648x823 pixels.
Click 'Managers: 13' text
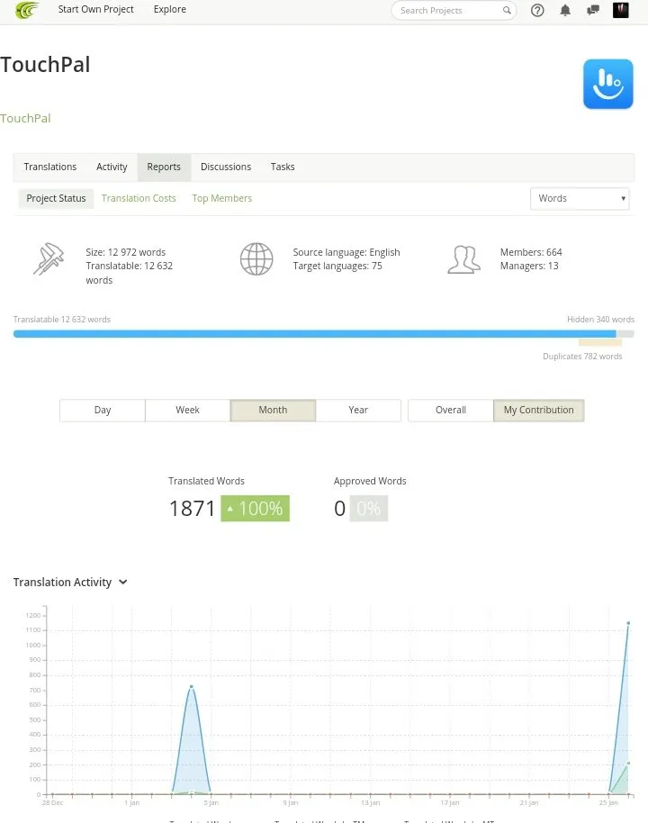tap(529, 266)
